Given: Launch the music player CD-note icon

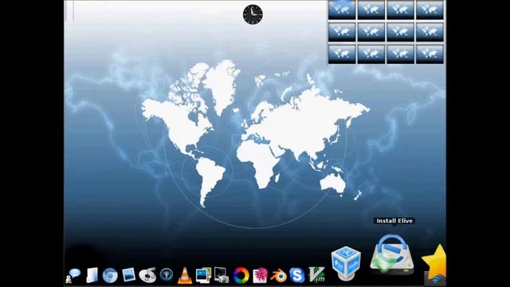Looking at the screenshot, I should pos(147,275).
